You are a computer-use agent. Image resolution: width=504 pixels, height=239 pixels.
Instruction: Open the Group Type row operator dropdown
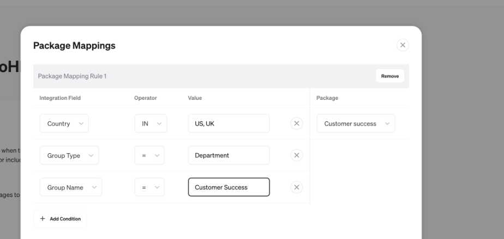point(149,156)
